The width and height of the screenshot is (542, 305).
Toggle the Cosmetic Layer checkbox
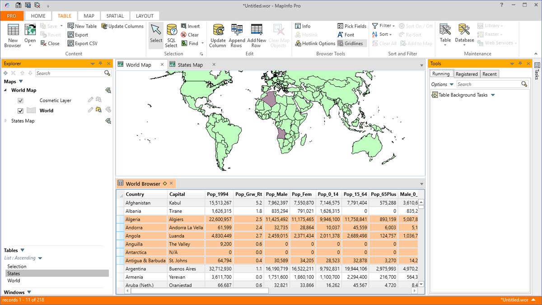point(20,101)
